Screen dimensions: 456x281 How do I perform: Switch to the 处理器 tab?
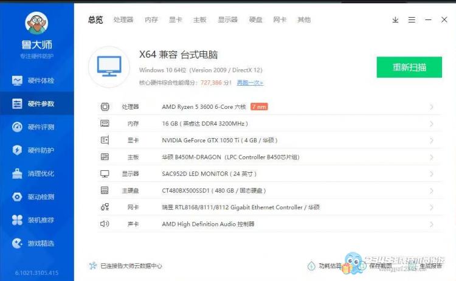(123, 20)
